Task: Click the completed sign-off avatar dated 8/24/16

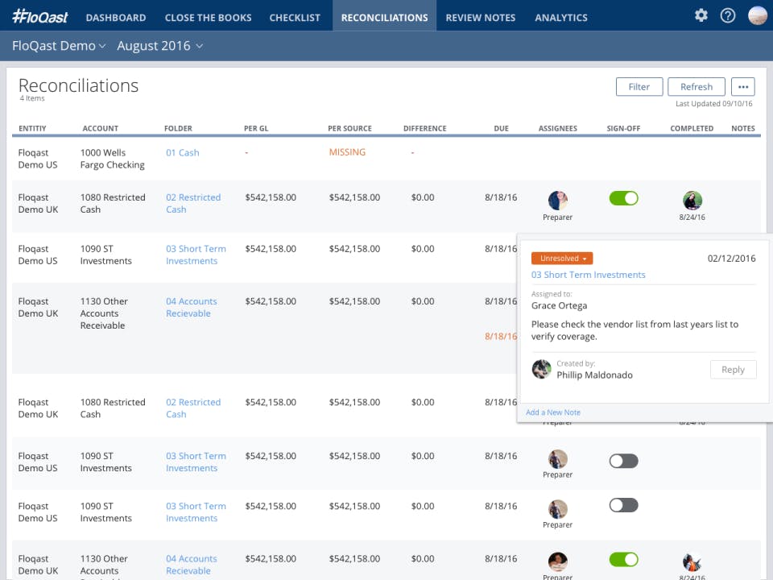Action: click(x=691, y=198)
